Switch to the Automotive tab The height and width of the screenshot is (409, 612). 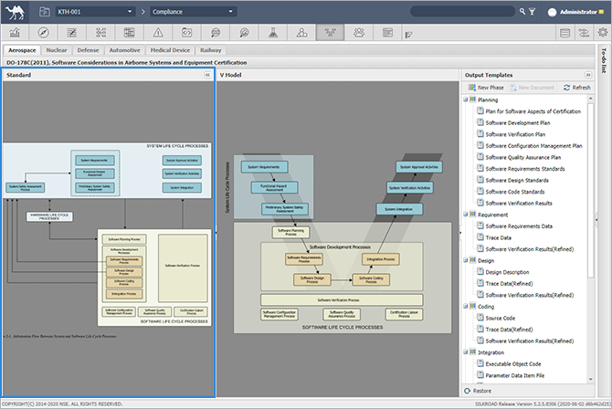124,50
